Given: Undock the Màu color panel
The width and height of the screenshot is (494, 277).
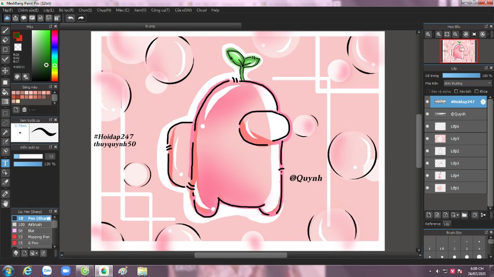Looking at the screenshot, I should [50, 26].
